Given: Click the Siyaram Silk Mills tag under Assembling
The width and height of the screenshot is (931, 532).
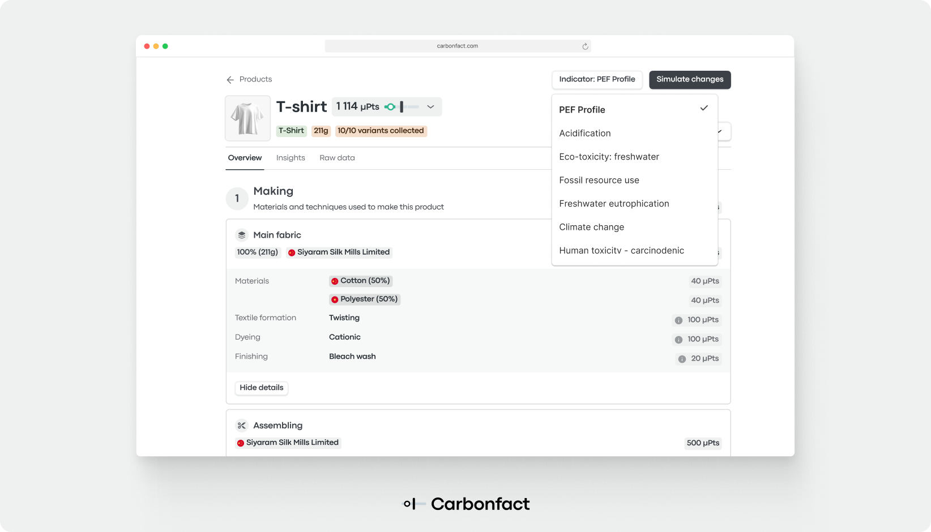Looking at the screenshot, I should tap(288, 443).
